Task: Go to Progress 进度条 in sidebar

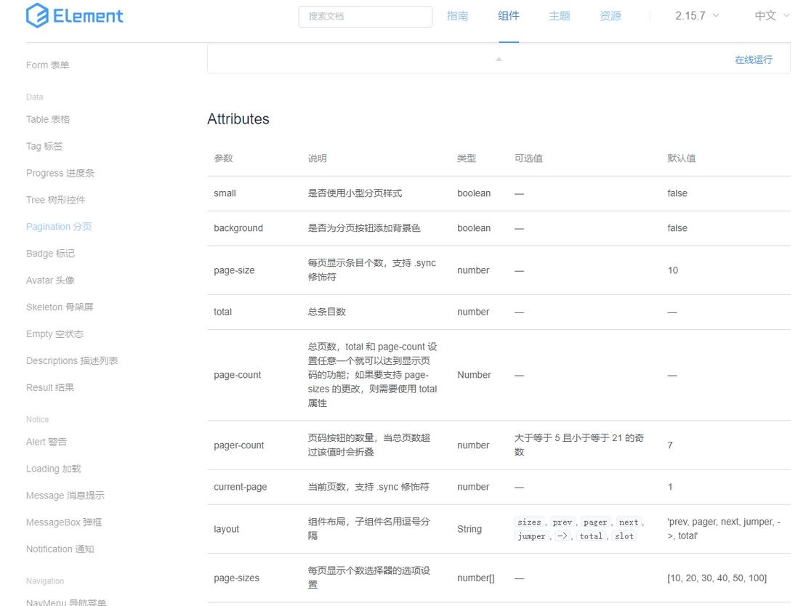Action: point(60,173)
